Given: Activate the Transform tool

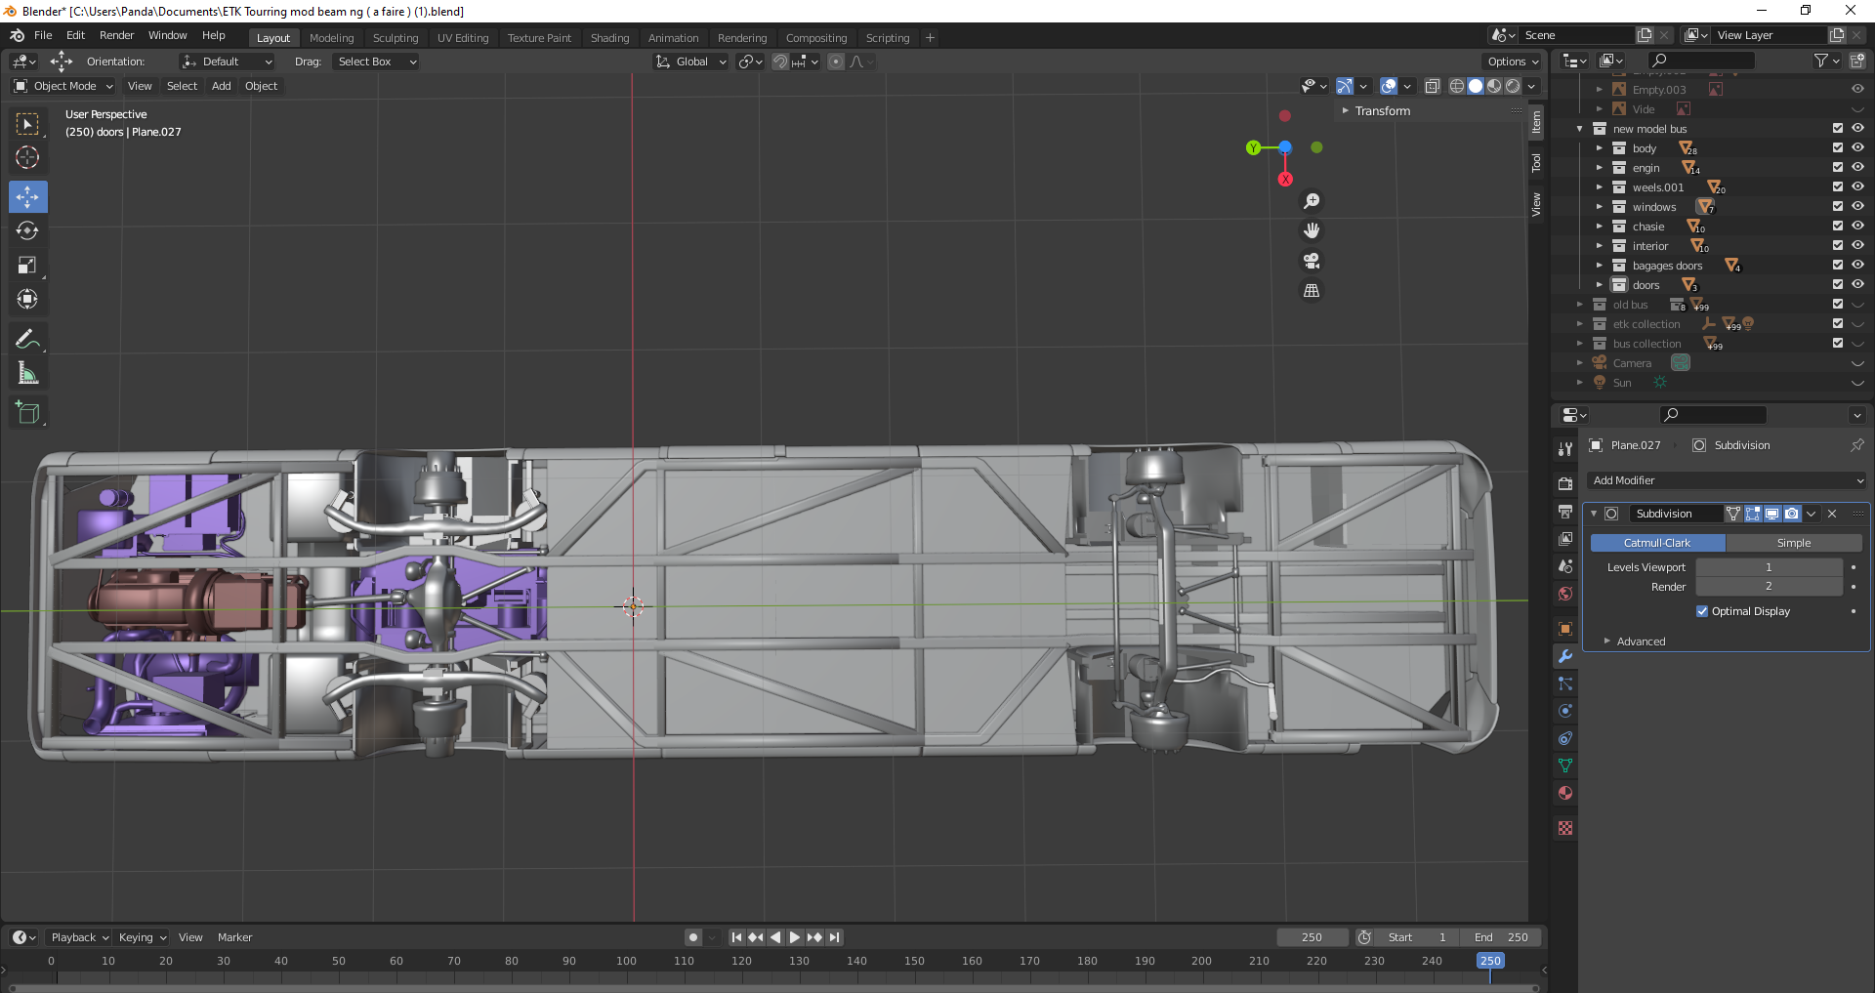Looking at the screenshot, I should point(27,299).
